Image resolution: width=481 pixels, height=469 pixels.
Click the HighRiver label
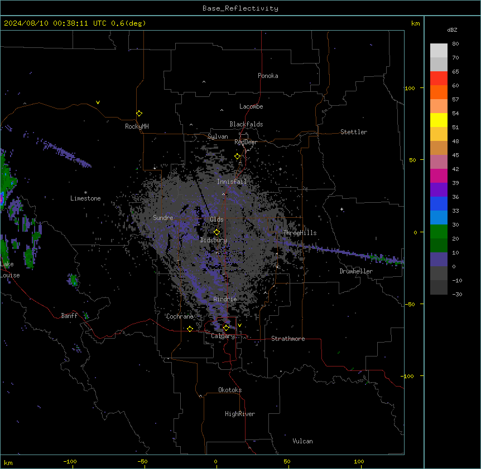[240, 414]
